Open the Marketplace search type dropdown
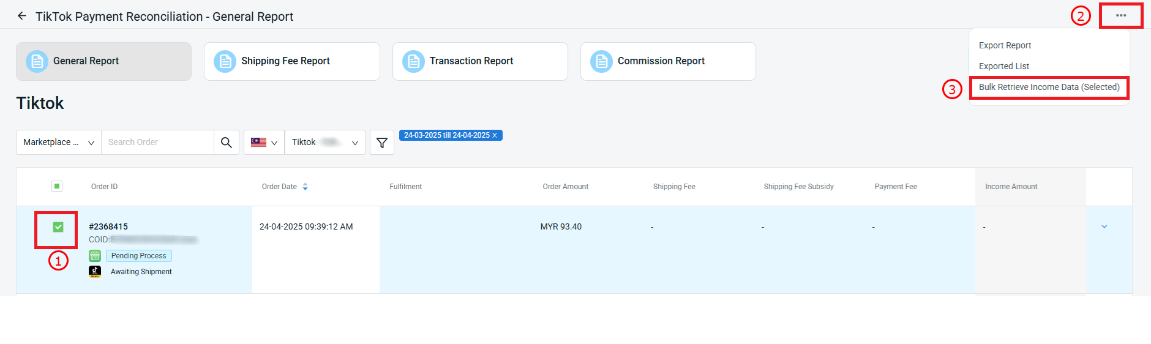This screenshot has width=1151, height=344. point(59,142)
